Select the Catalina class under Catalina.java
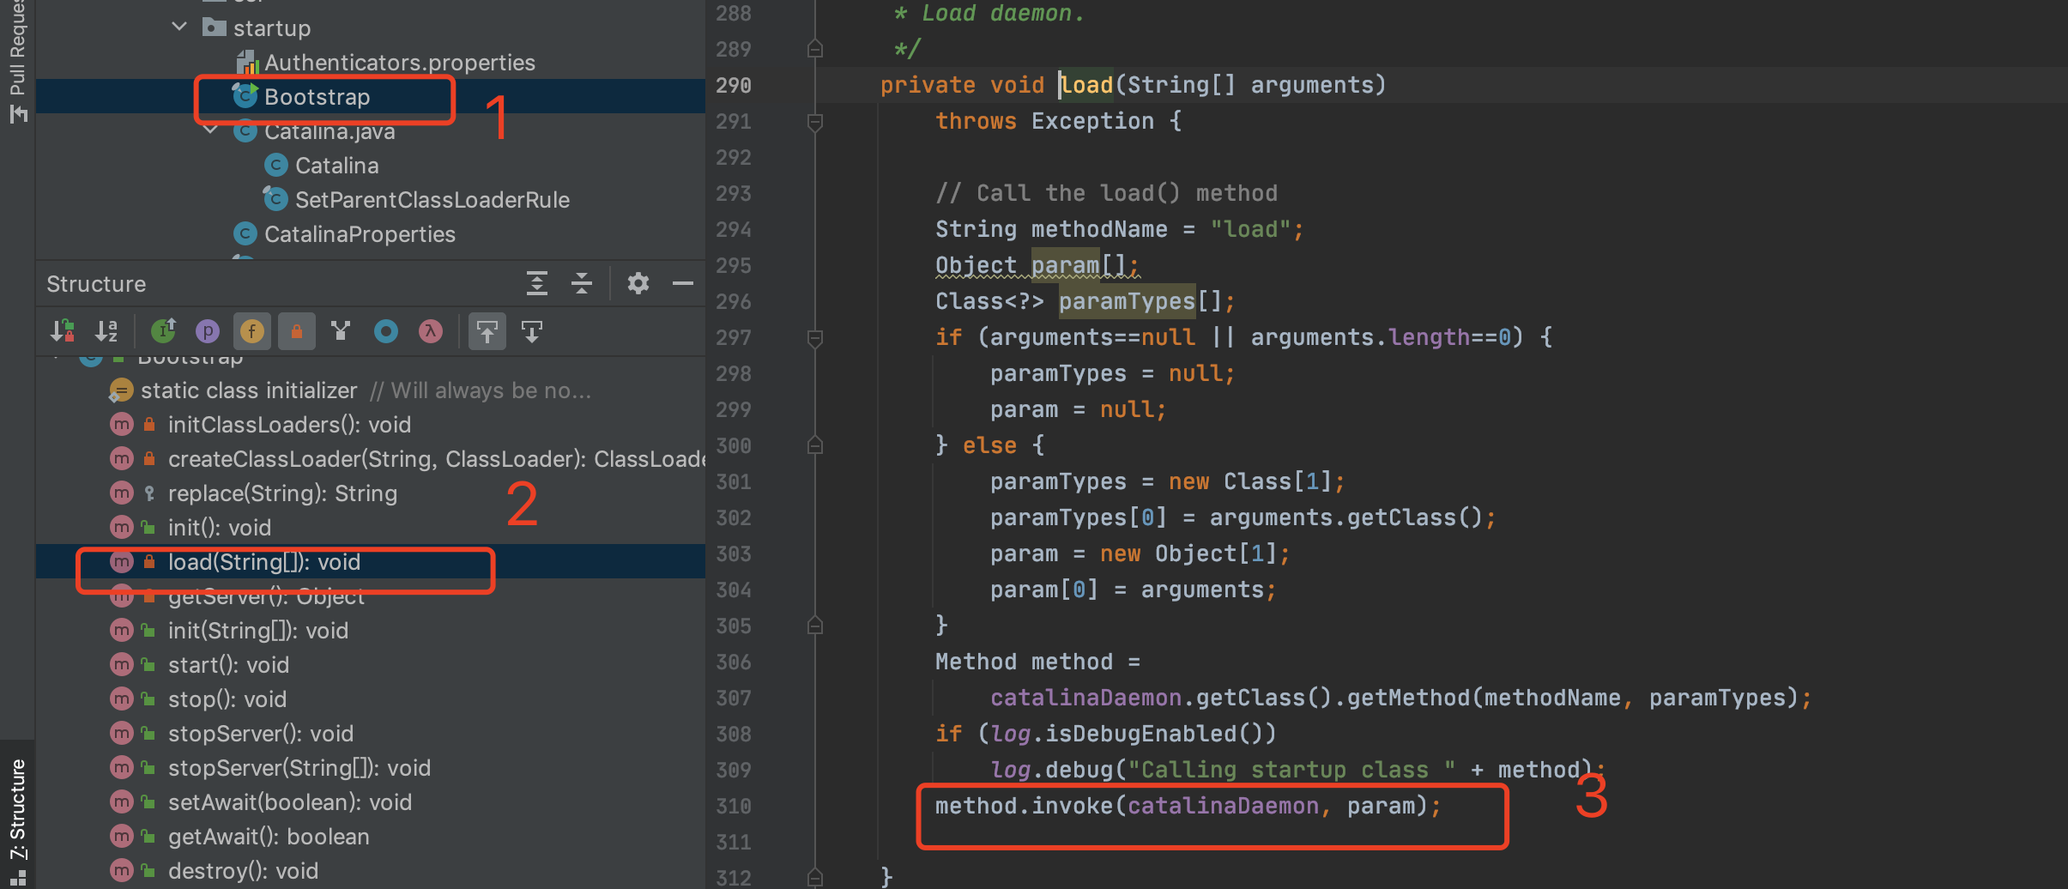 click(x=336, y=166)
